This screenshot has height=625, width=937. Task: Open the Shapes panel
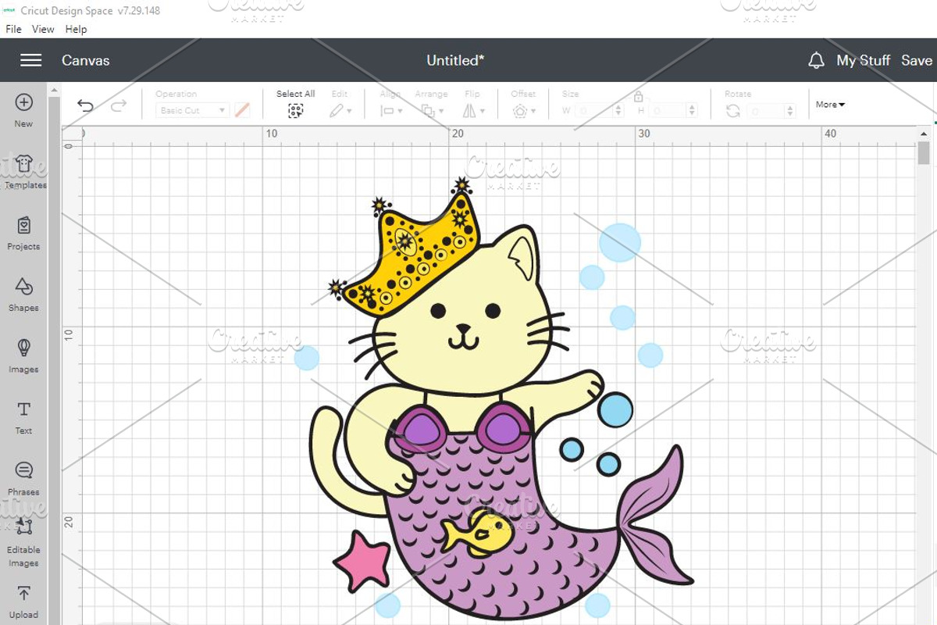tap(23, 295)
